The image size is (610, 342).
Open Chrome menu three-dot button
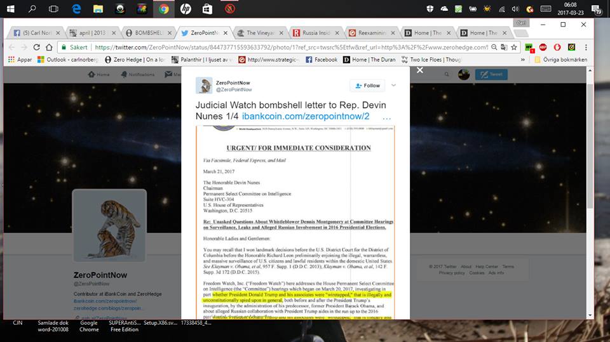(585, 47)
